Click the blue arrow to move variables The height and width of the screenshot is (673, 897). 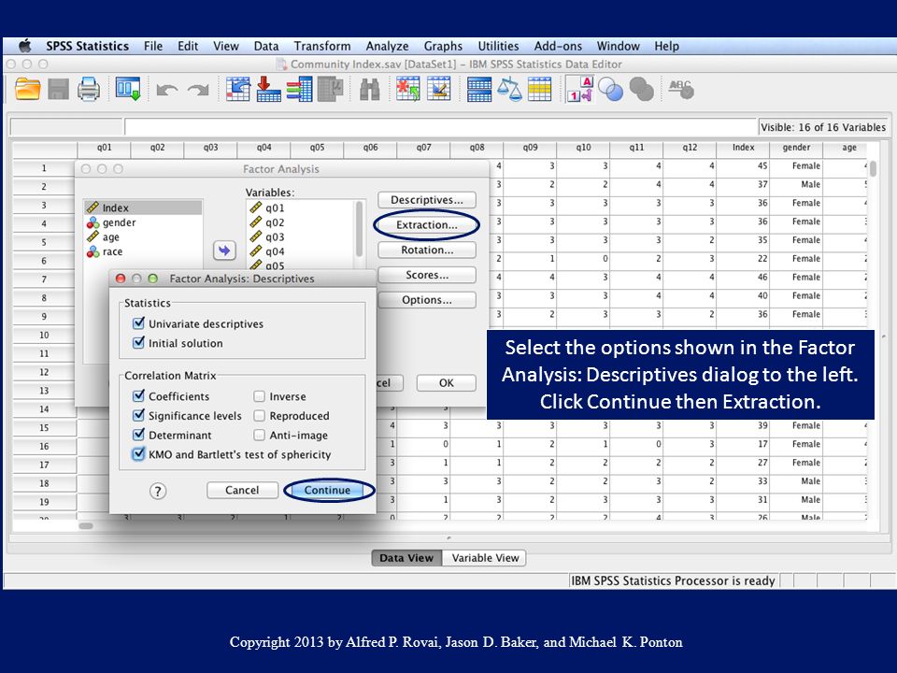[224, 251]
